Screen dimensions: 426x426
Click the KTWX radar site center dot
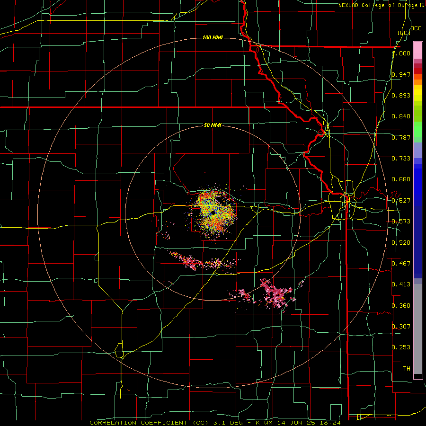coord(213,213)
